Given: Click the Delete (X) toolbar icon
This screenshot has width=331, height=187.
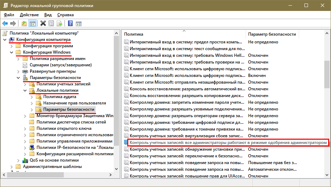Looking at the screenshot, I should click(x=43, y=24).
